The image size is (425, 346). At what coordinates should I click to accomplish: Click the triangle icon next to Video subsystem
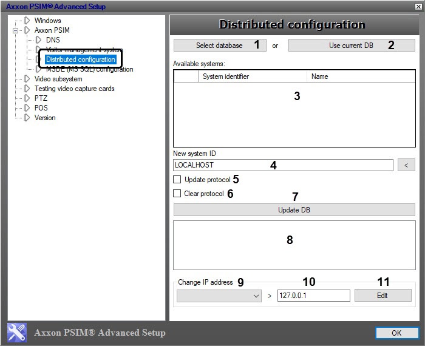(x=27, y=79)
